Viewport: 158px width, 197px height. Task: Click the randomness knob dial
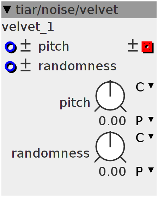point(110,147)
